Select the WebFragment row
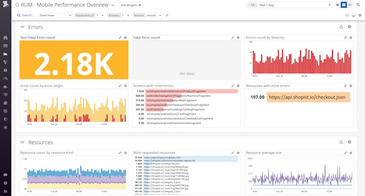Screen dimensions: 365x196 coord(186,100)
